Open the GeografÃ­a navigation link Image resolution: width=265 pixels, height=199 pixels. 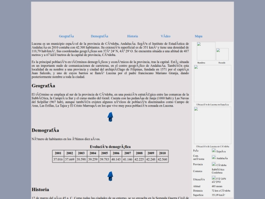[x=66, y=36]
